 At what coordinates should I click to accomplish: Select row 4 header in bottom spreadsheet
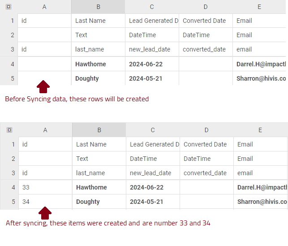click(9, 187)
